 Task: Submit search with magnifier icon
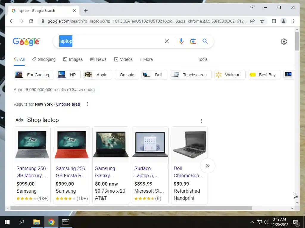pyautogui.click(x=205, y=41)
